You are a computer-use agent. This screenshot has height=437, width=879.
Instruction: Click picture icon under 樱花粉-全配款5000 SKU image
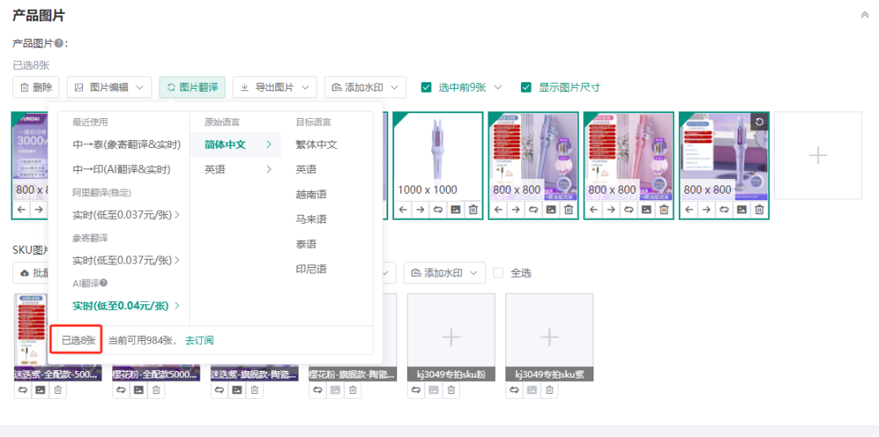click(138, 390)
